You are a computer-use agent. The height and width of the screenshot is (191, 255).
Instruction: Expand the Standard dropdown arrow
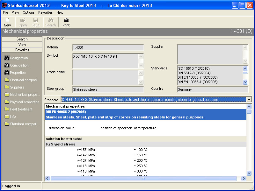point(249,99)
